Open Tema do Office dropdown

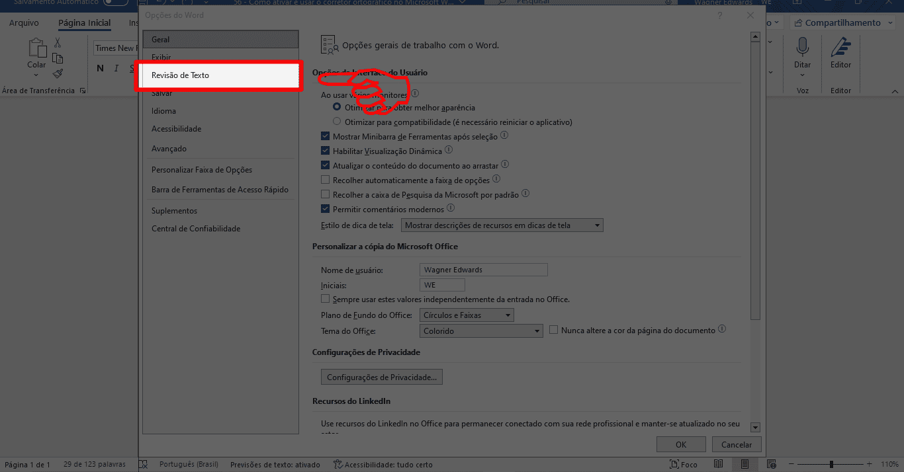coord(481,331)
